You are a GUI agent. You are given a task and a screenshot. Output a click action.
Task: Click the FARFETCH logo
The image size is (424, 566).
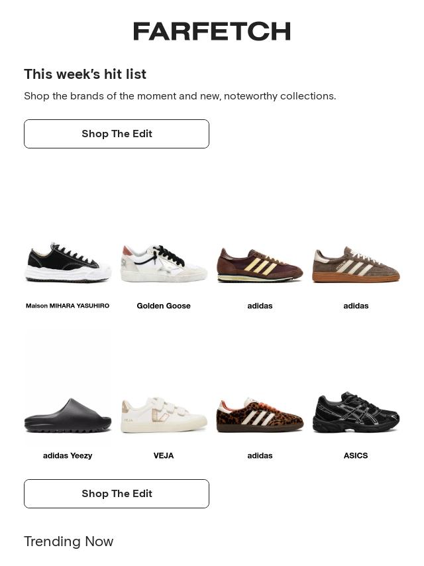click(212, 31)
